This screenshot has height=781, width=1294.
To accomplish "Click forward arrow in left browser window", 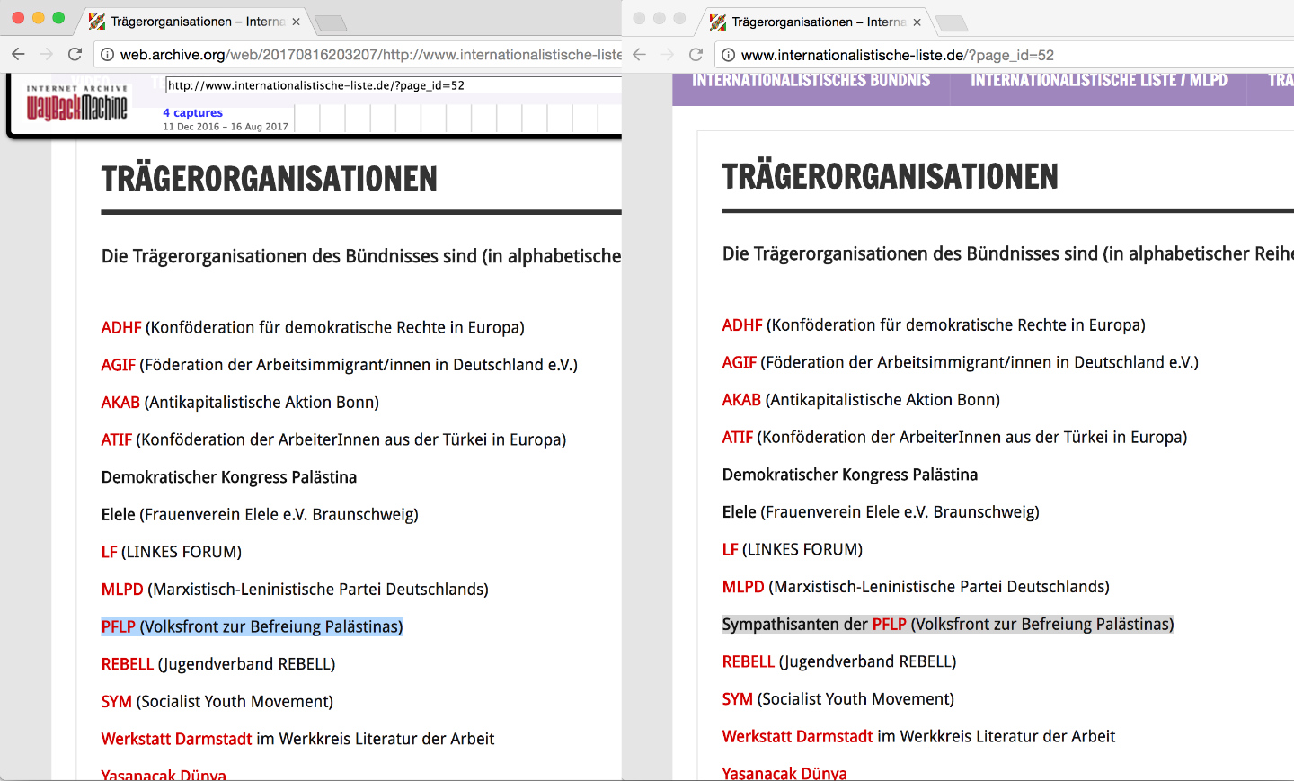I will [46, 54].
